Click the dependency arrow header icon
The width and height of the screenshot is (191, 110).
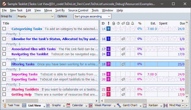coord(123,23)
